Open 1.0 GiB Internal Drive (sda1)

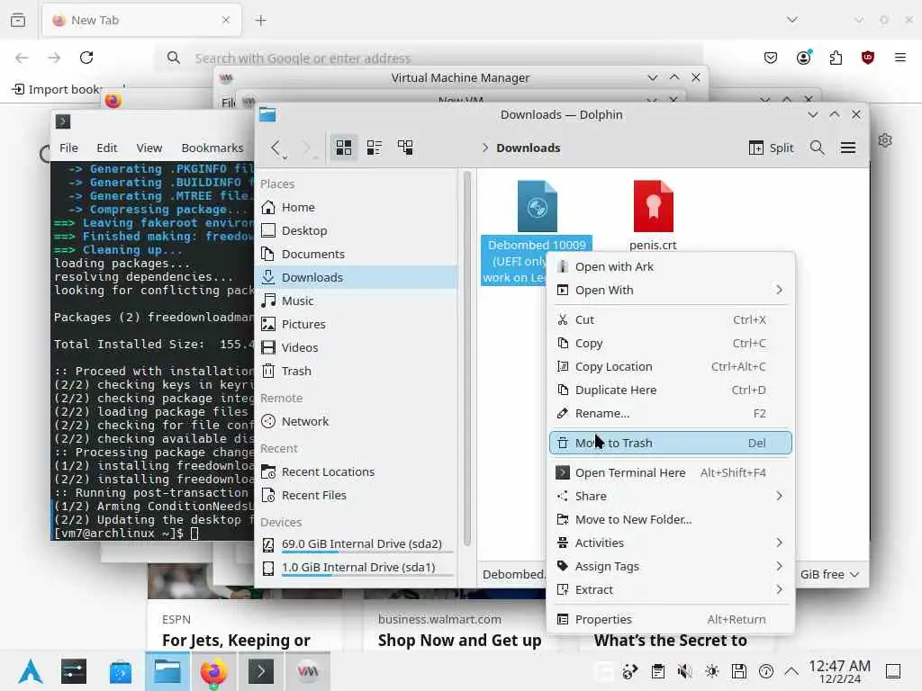357,568
